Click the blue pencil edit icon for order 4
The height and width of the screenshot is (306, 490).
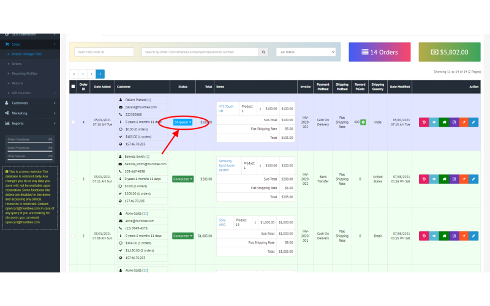[x=473, y=122]
